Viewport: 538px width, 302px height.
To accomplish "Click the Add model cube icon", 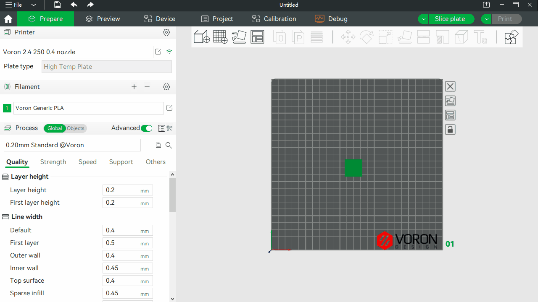I will click(x=202, y=37).
